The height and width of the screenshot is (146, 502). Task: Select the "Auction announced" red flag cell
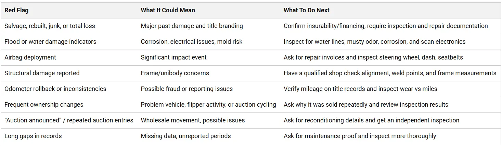69,120
